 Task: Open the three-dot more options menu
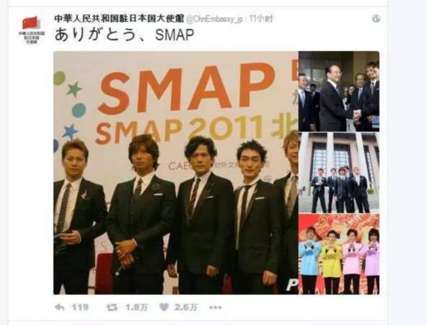coord(215,308)
